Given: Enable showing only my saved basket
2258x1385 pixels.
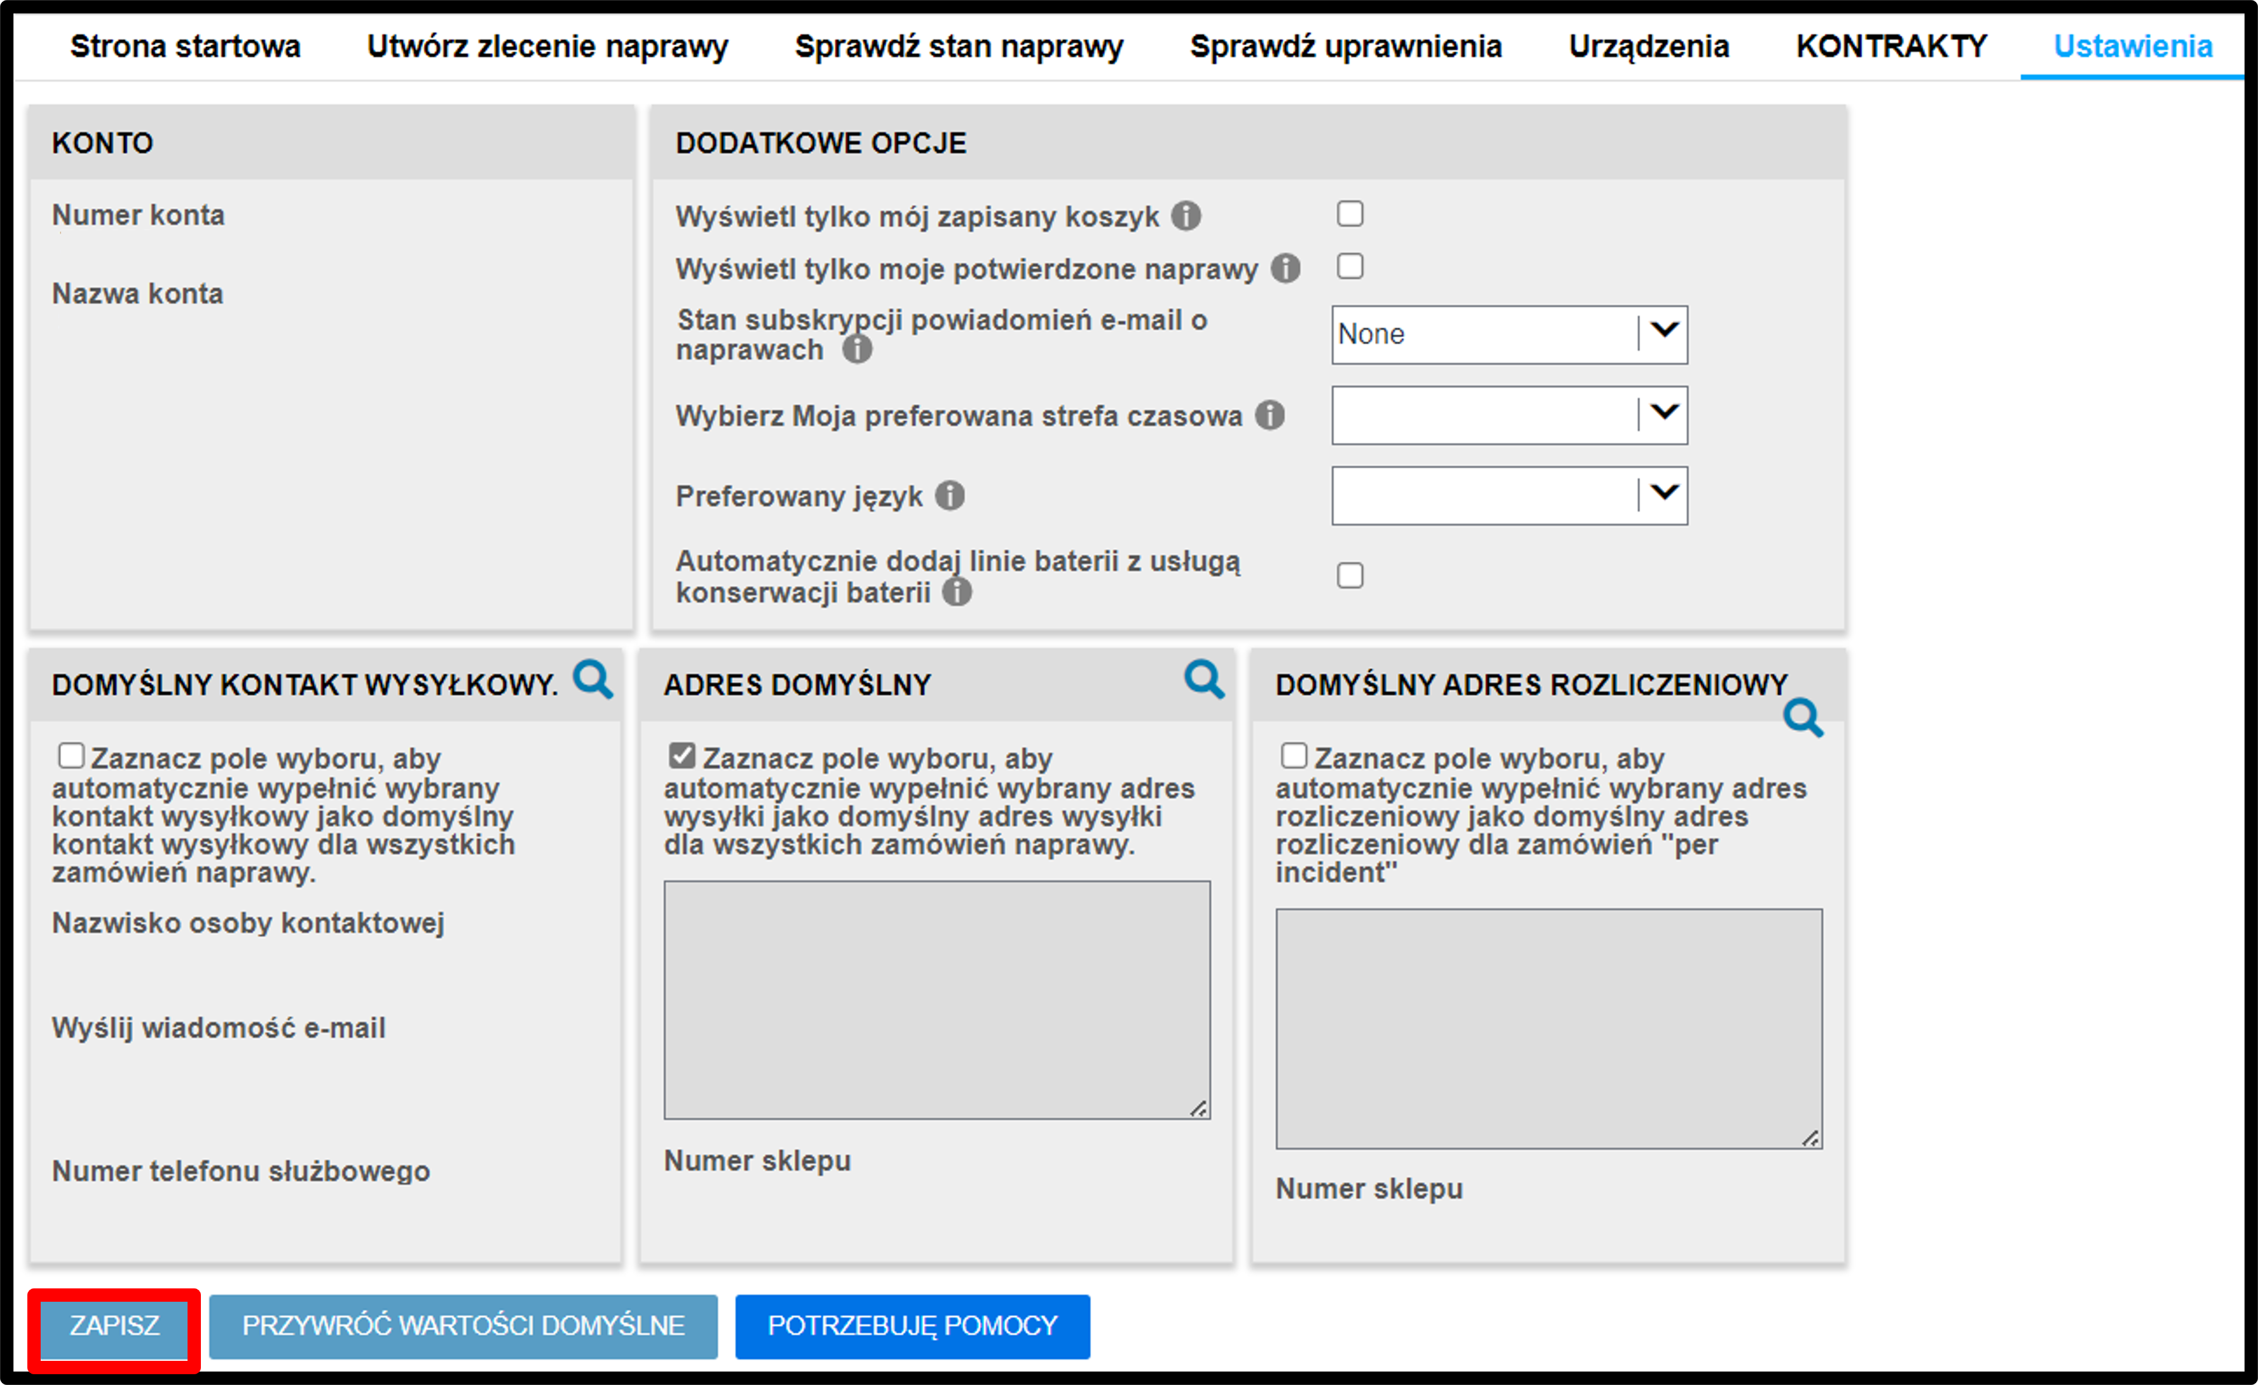Looking at the screenshot, I should [x=1350, y=214].
